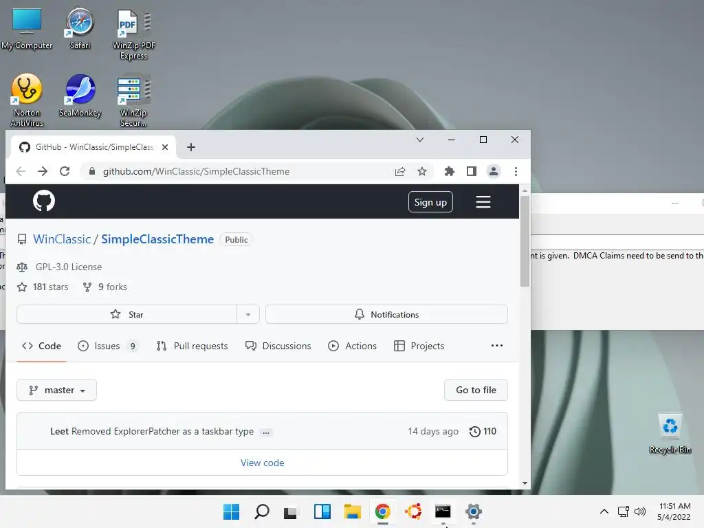Open the Windows Start menu
The image size is (704, 528).
(232, 511)
